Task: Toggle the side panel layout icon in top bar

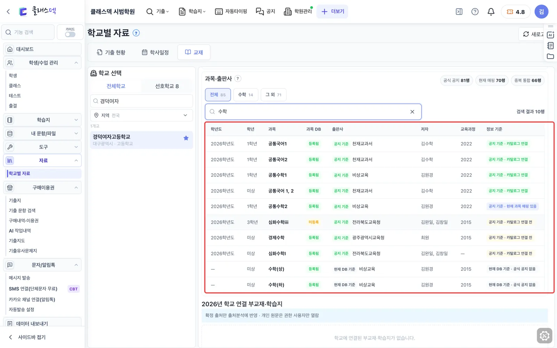Action: coord(459,11)
